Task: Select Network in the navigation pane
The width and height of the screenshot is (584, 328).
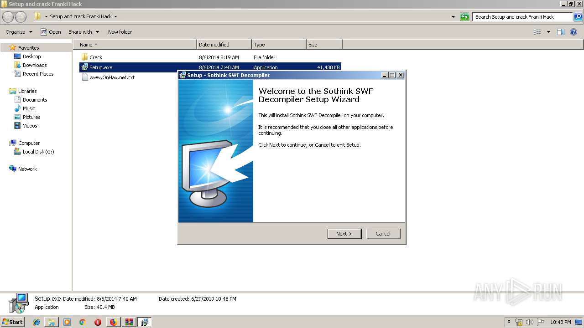Action: pyautogui.click(x=27, y=169)
